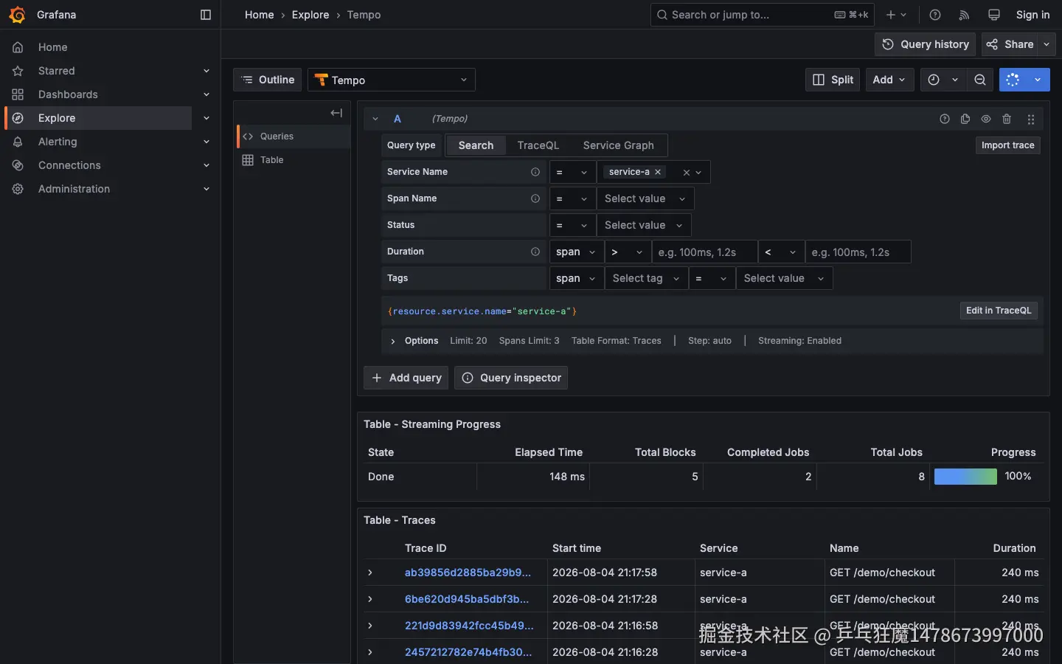
Task: Open Connections in the sidebar
Action: click(69, 165)
